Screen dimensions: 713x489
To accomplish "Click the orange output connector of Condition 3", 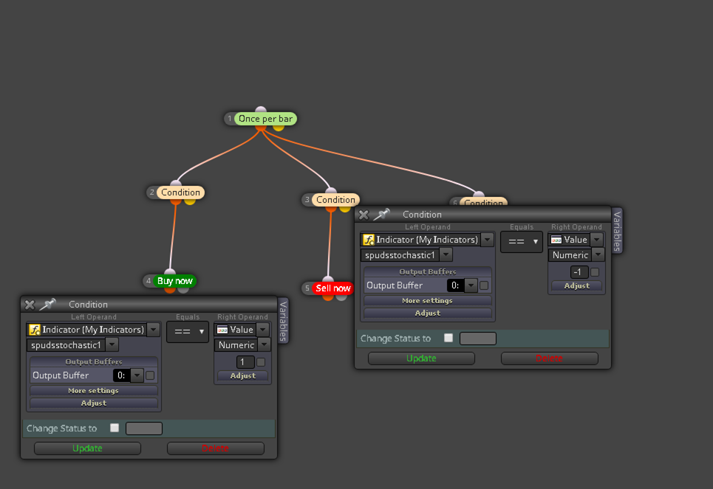I will pos(330,209).
